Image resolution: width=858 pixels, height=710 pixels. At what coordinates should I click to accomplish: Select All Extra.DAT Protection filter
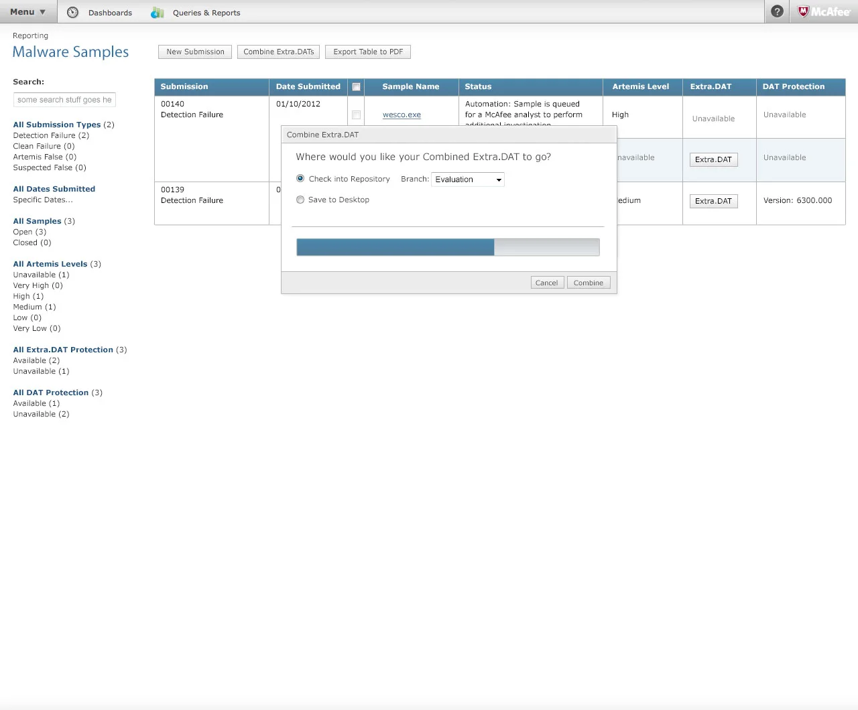pos(63,350)
